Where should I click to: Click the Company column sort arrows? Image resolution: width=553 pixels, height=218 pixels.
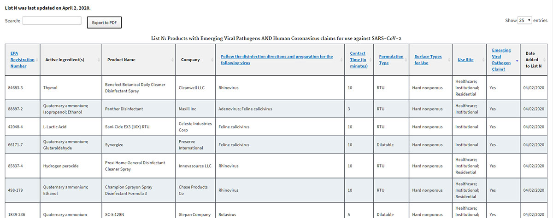[212, 60]
